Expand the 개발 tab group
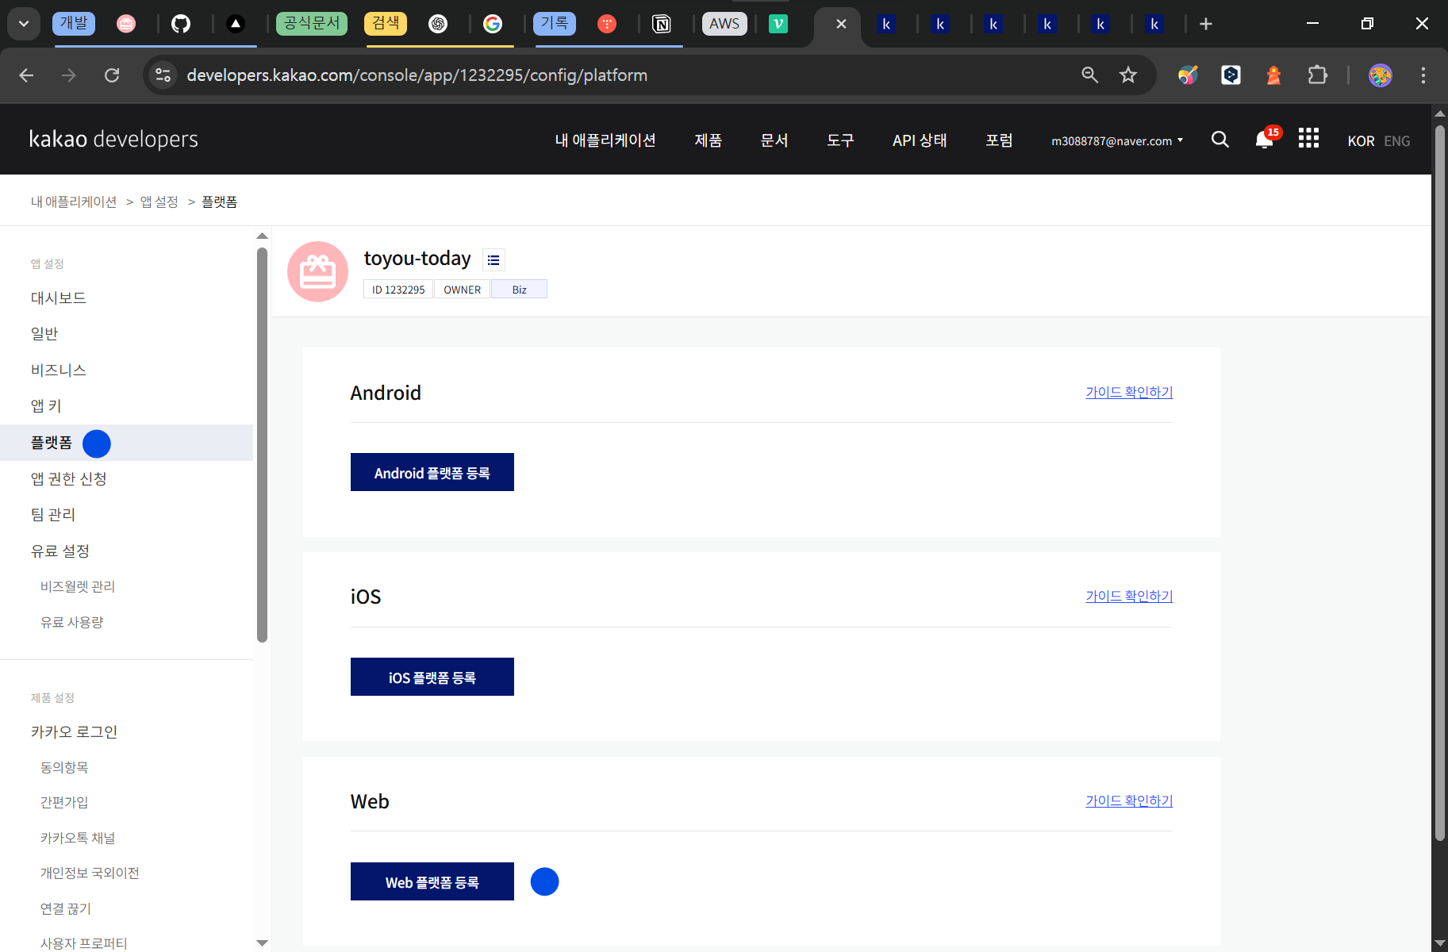Image resolution: width=1448 pixels, height=952 pixels. (x=74, y=24)
